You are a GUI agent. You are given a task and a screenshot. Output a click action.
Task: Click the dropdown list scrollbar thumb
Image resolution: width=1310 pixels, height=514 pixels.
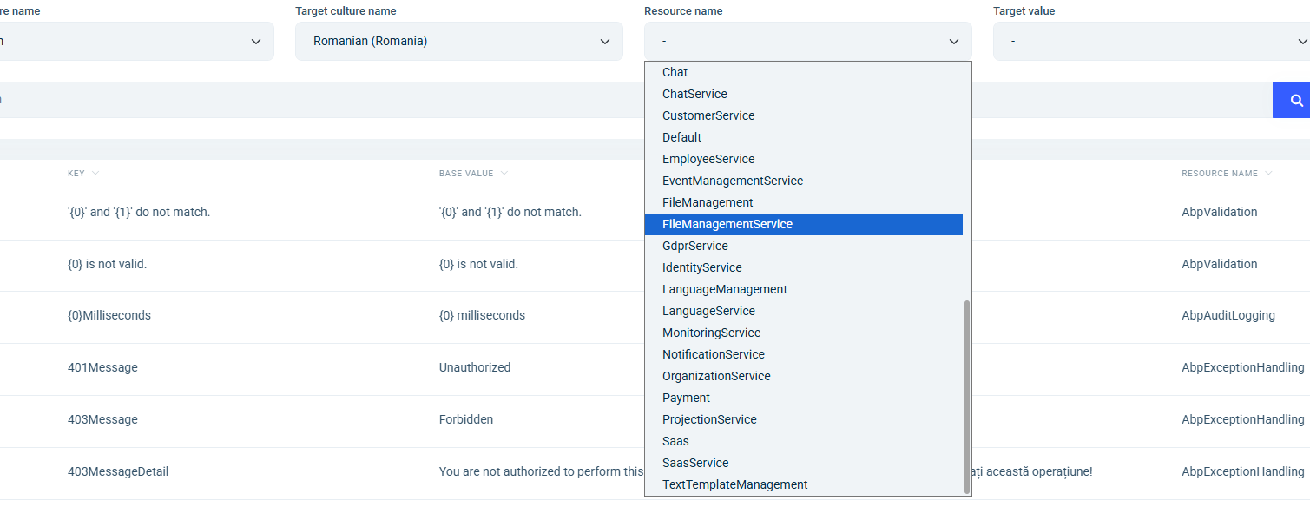[967, 396]
